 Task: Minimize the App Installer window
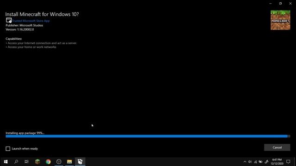271,4
